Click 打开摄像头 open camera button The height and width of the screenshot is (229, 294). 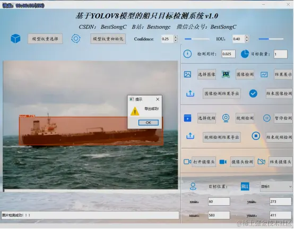(204, 162)
